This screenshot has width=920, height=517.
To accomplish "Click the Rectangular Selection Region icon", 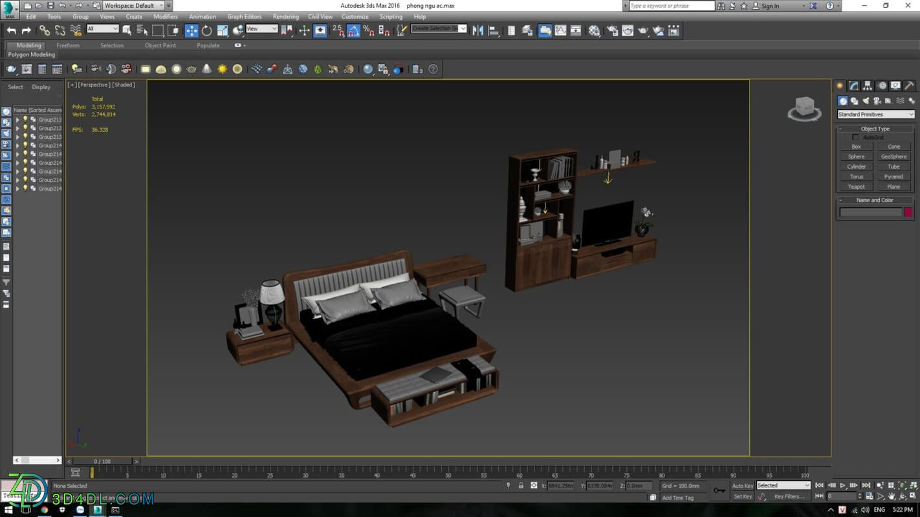I will (x=158, y=30).
